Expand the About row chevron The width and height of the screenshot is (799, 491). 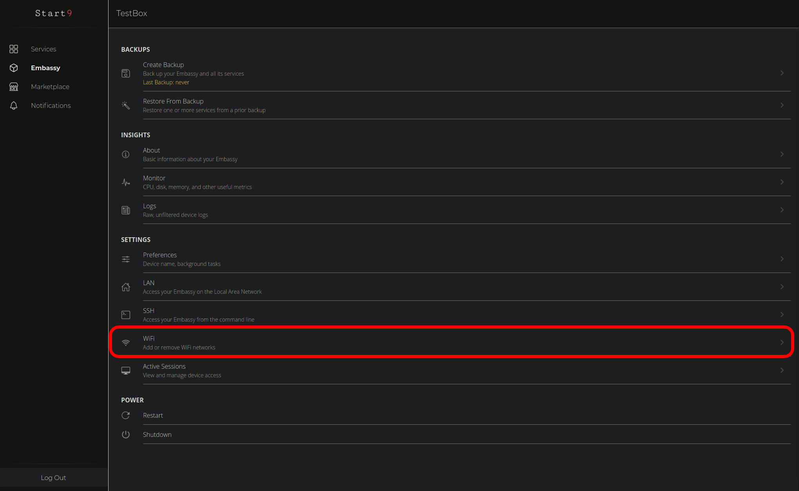[782, 155]
